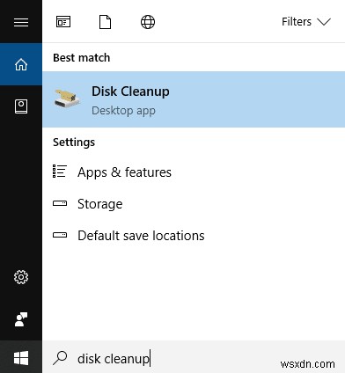Click the Storage drive icon
Screen dimensions: 345x373
[60, 203]
